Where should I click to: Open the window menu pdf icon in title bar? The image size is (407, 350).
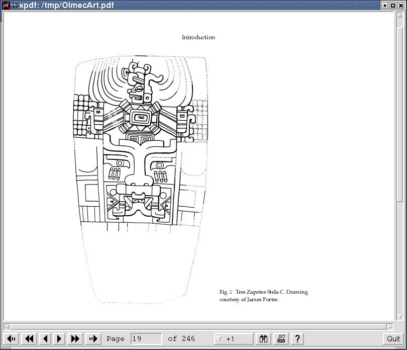(6, 5)
